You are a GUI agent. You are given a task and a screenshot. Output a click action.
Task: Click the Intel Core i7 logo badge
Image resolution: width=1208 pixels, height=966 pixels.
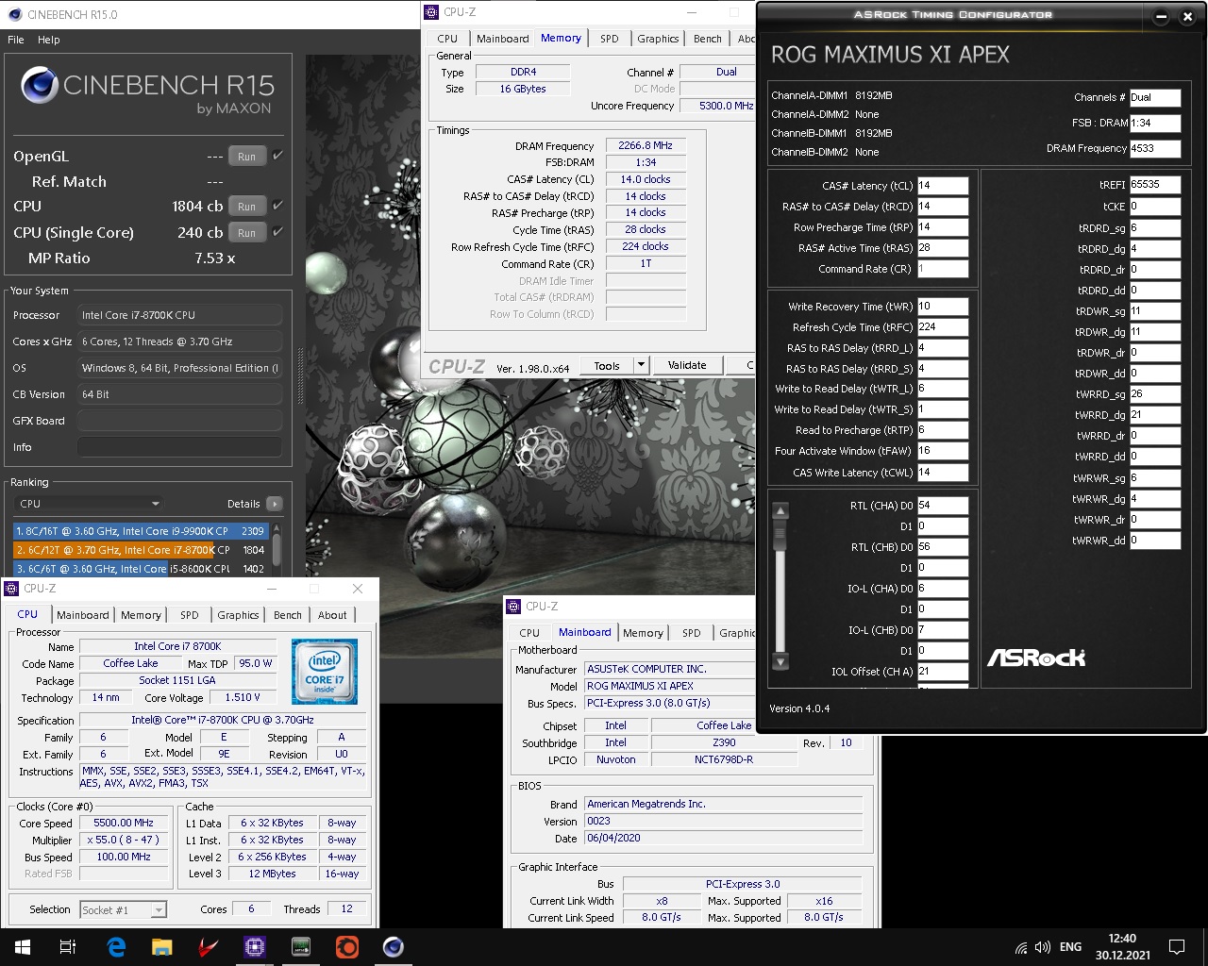tap(325, 672)
